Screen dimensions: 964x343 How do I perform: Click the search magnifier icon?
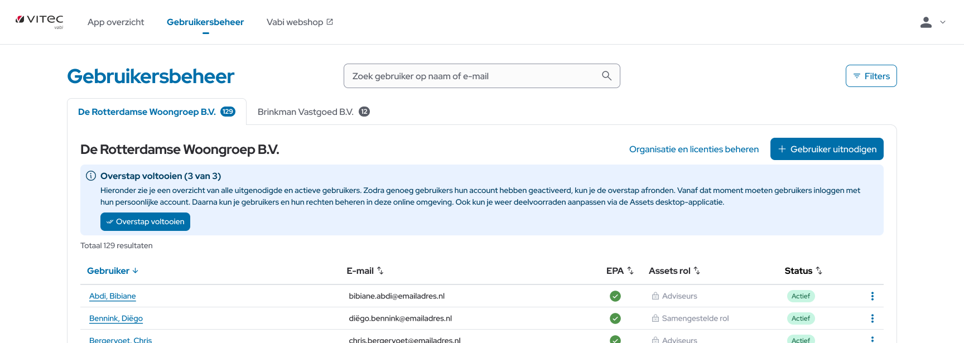click(606, 76)
